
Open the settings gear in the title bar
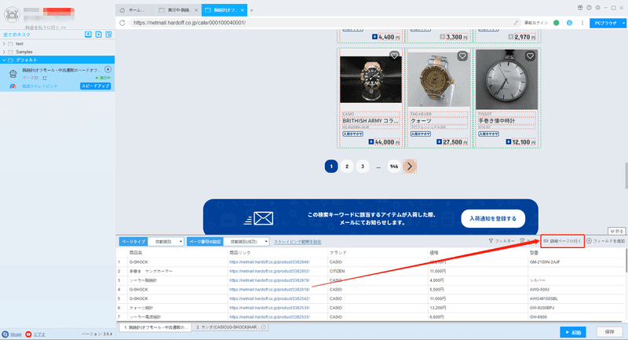tap(597, 8)
